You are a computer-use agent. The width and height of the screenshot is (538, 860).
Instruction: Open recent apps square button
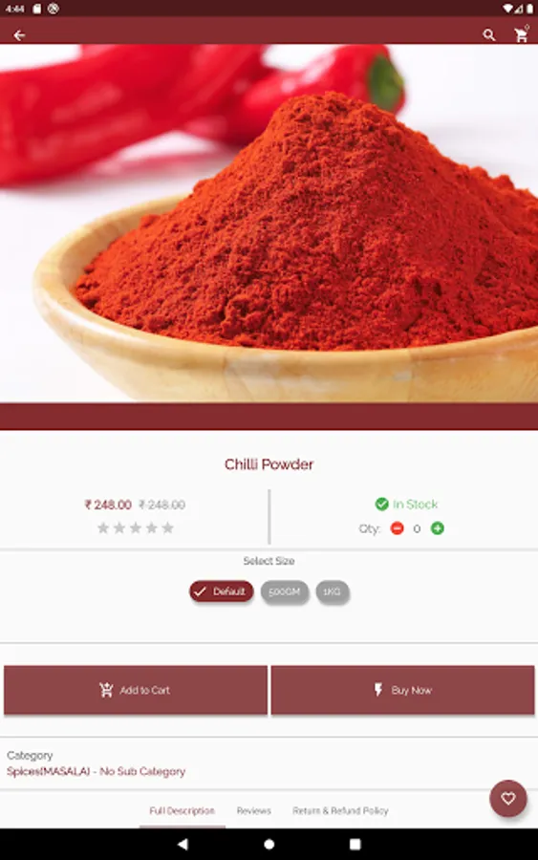pyautogui.click(x=355, y=844)
